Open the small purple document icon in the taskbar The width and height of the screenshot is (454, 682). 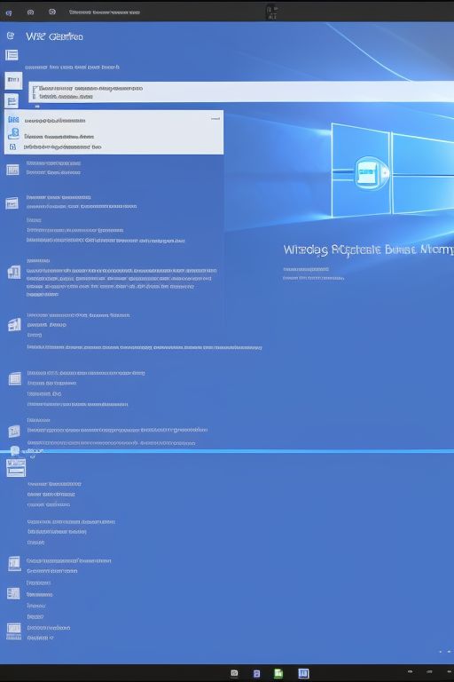[256, 674]
